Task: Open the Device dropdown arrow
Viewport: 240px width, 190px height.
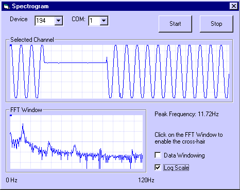Action: (x=59, y=21)
